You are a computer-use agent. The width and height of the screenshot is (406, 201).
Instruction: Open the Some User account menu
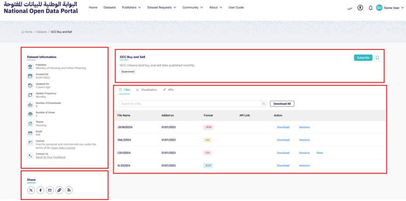click(x=390, y=8)
